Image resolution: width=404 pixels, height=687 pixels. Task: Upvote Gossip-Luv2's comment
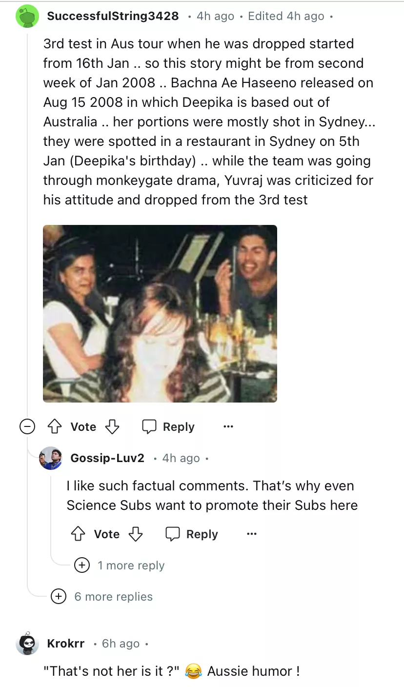point(78,534)
